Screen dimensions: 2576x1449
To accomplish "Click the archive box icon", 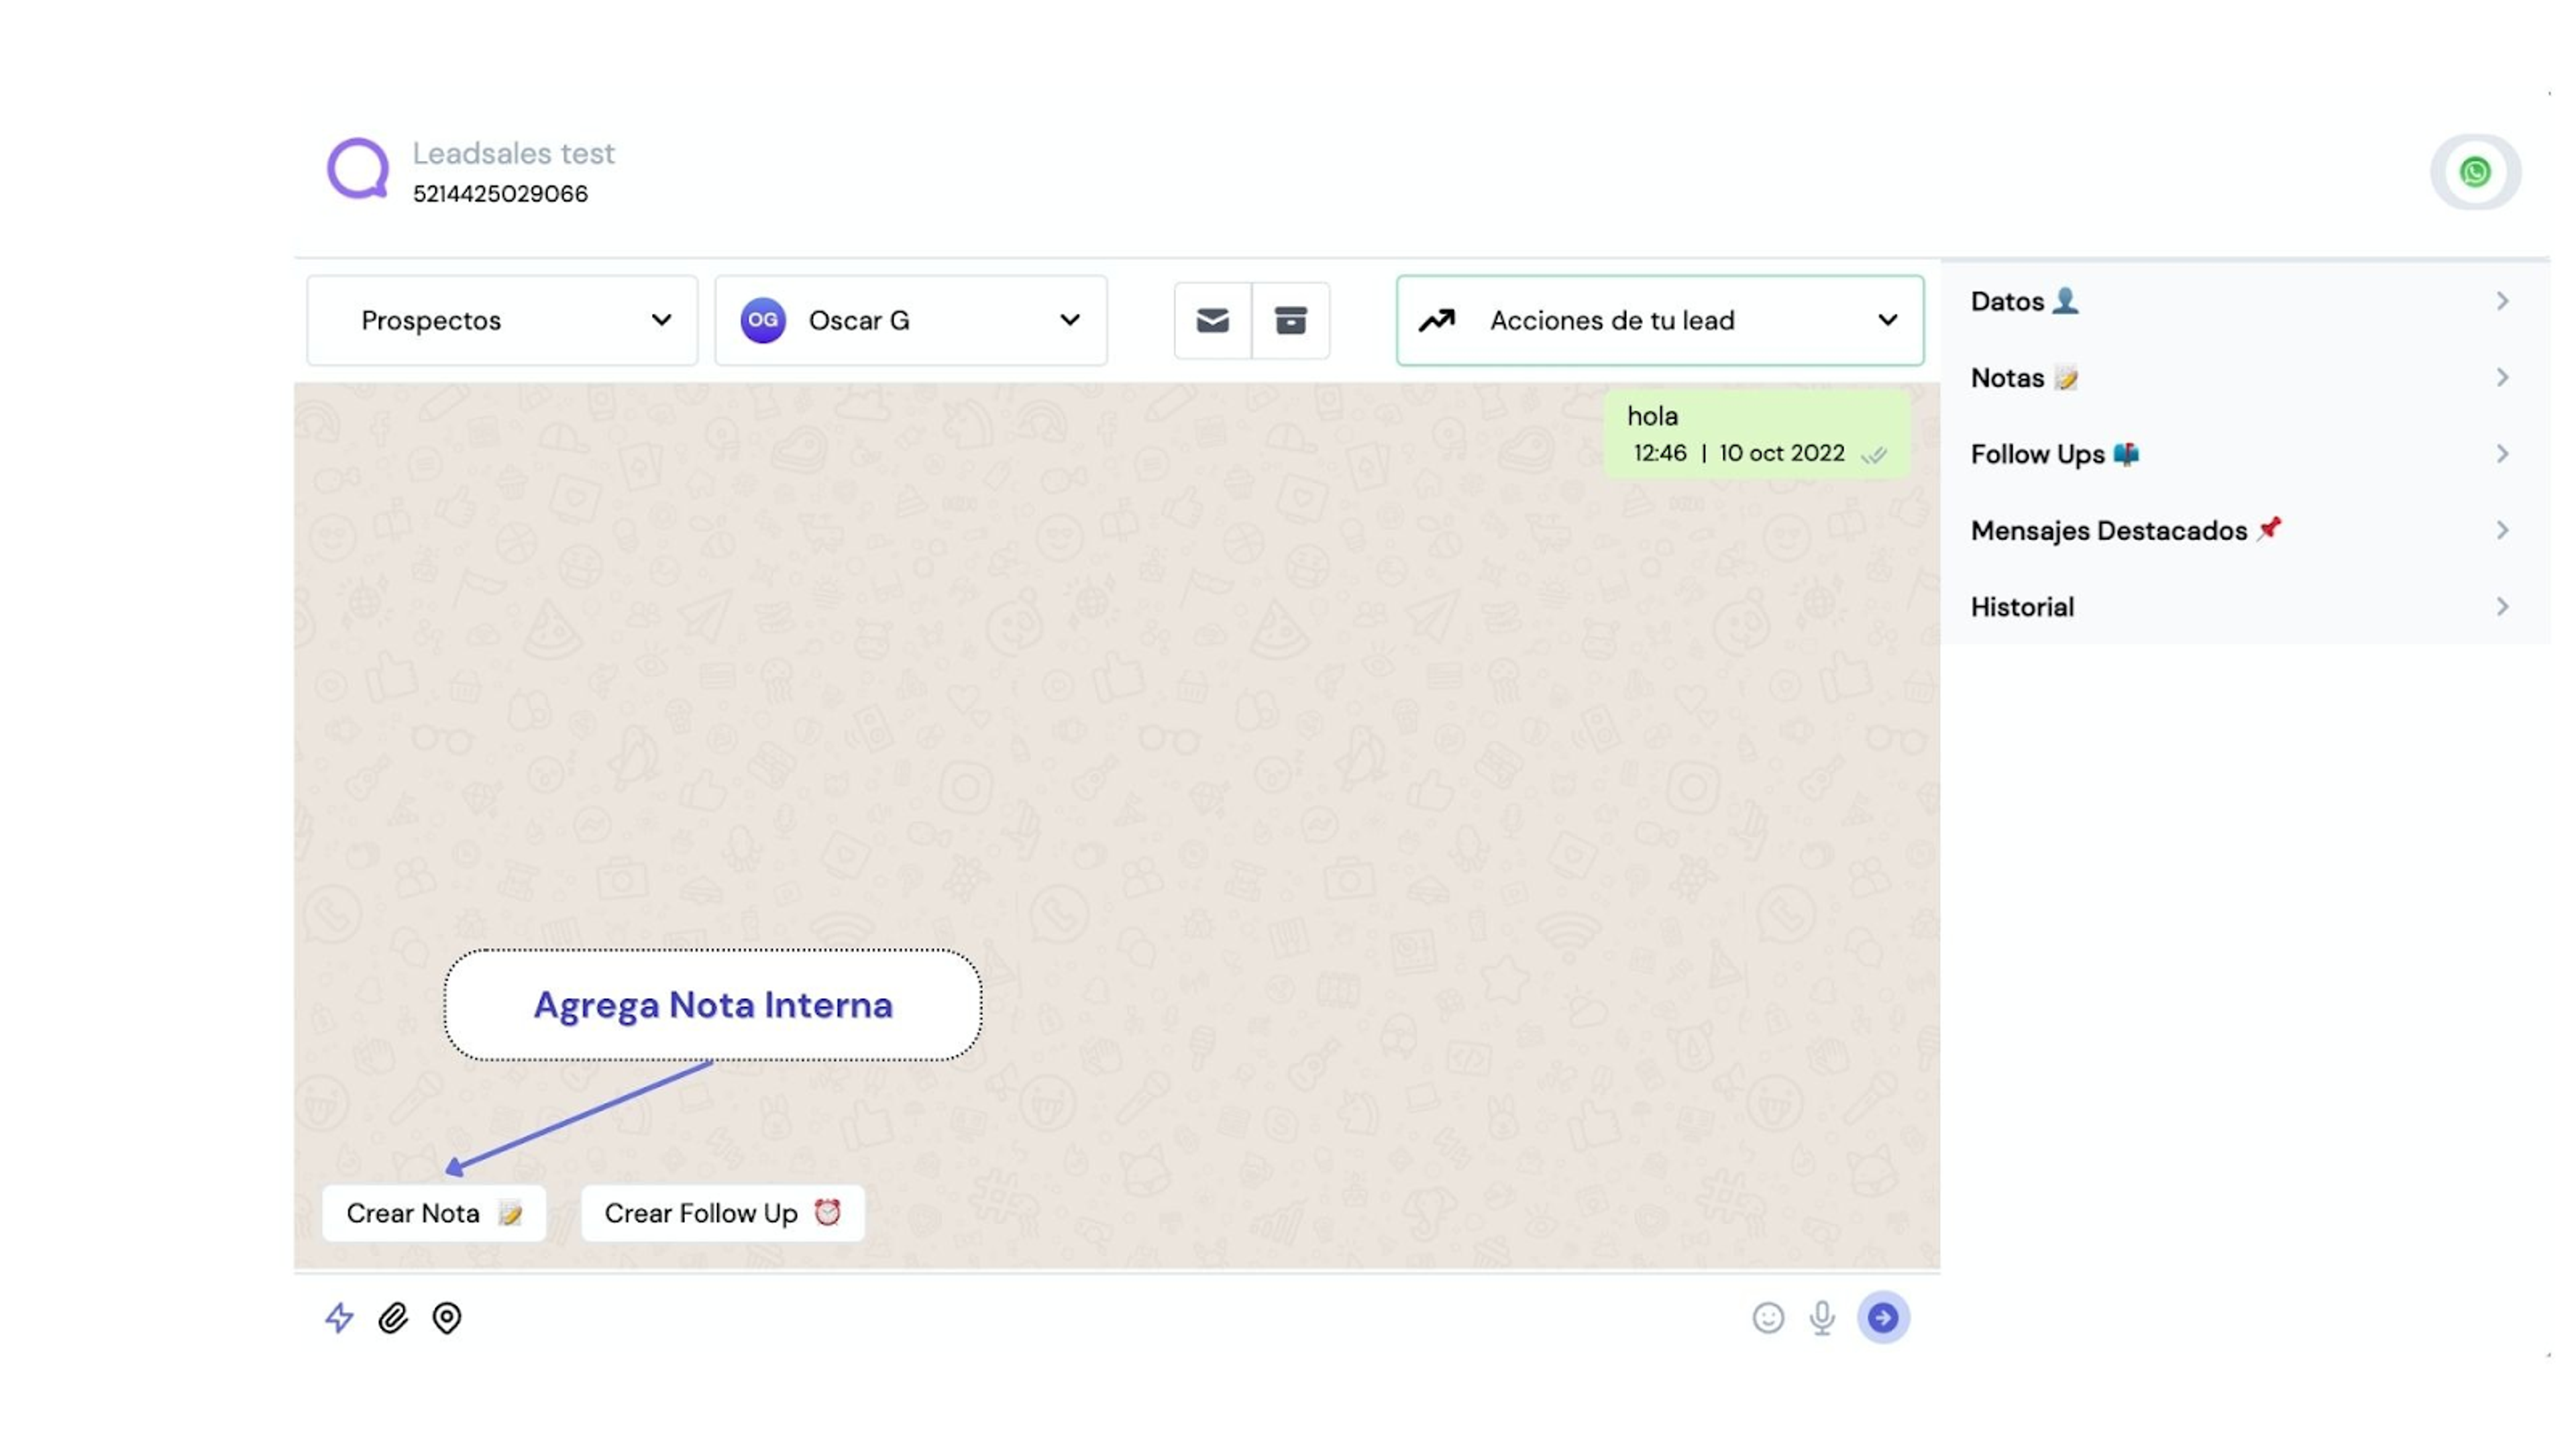I will coord(1291,320).
